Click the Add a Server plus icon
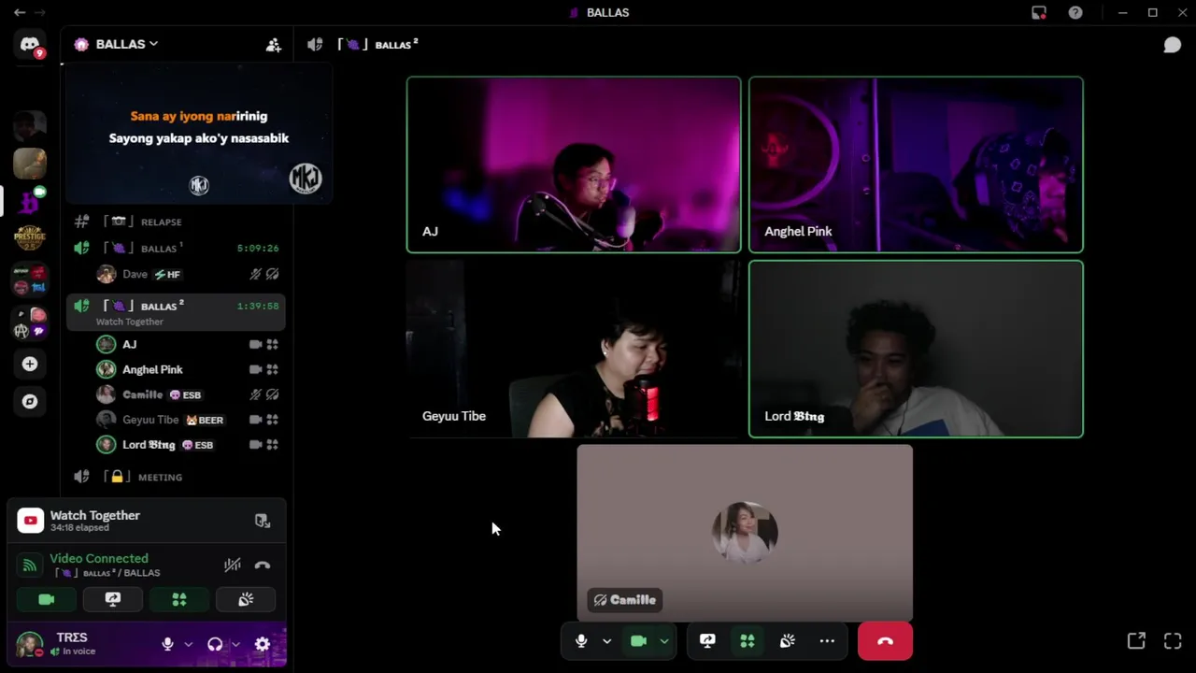Image resolution: width=1196 pixels, height=673 pixels. 30,364
